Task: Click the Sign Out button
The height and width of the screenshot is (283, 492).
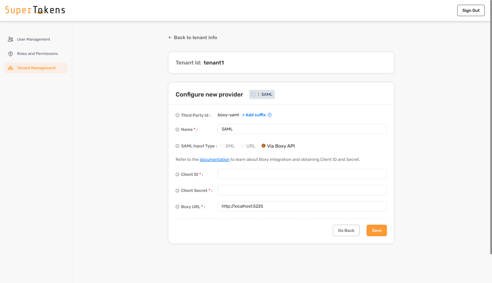Action: tap(471, 10)
